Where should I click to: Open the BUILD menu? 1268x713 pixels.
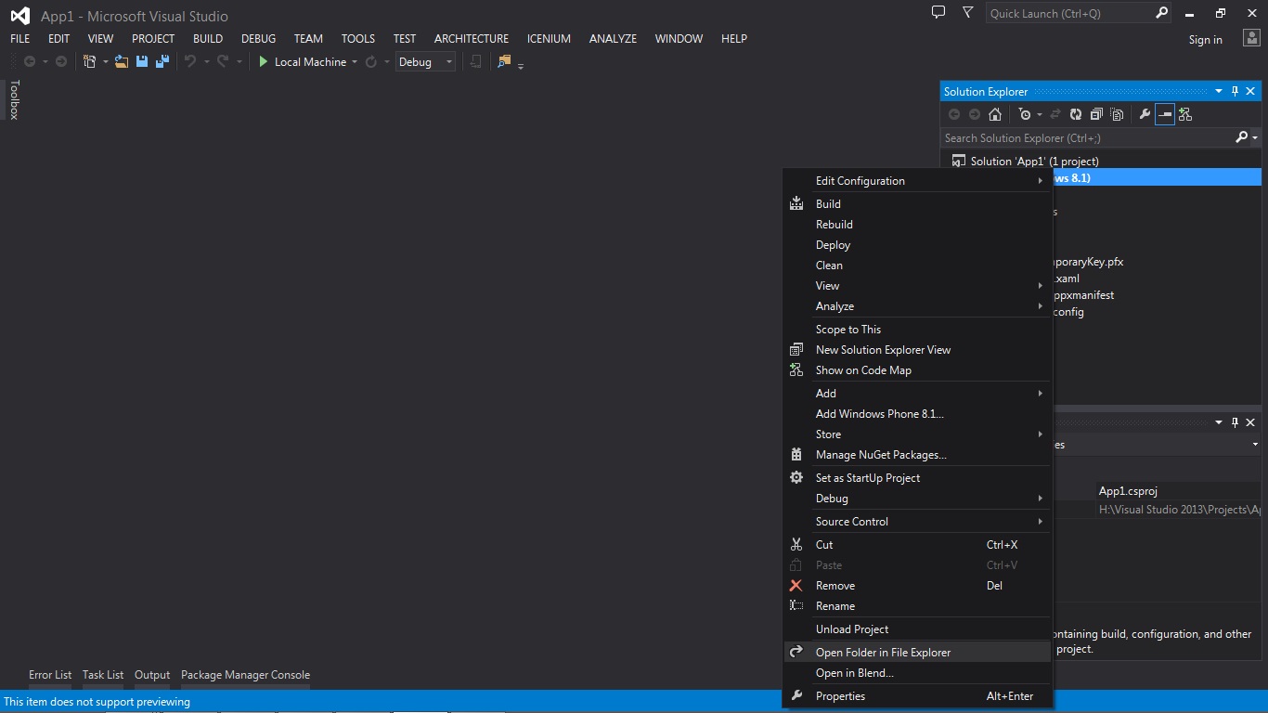click(208, 38)
